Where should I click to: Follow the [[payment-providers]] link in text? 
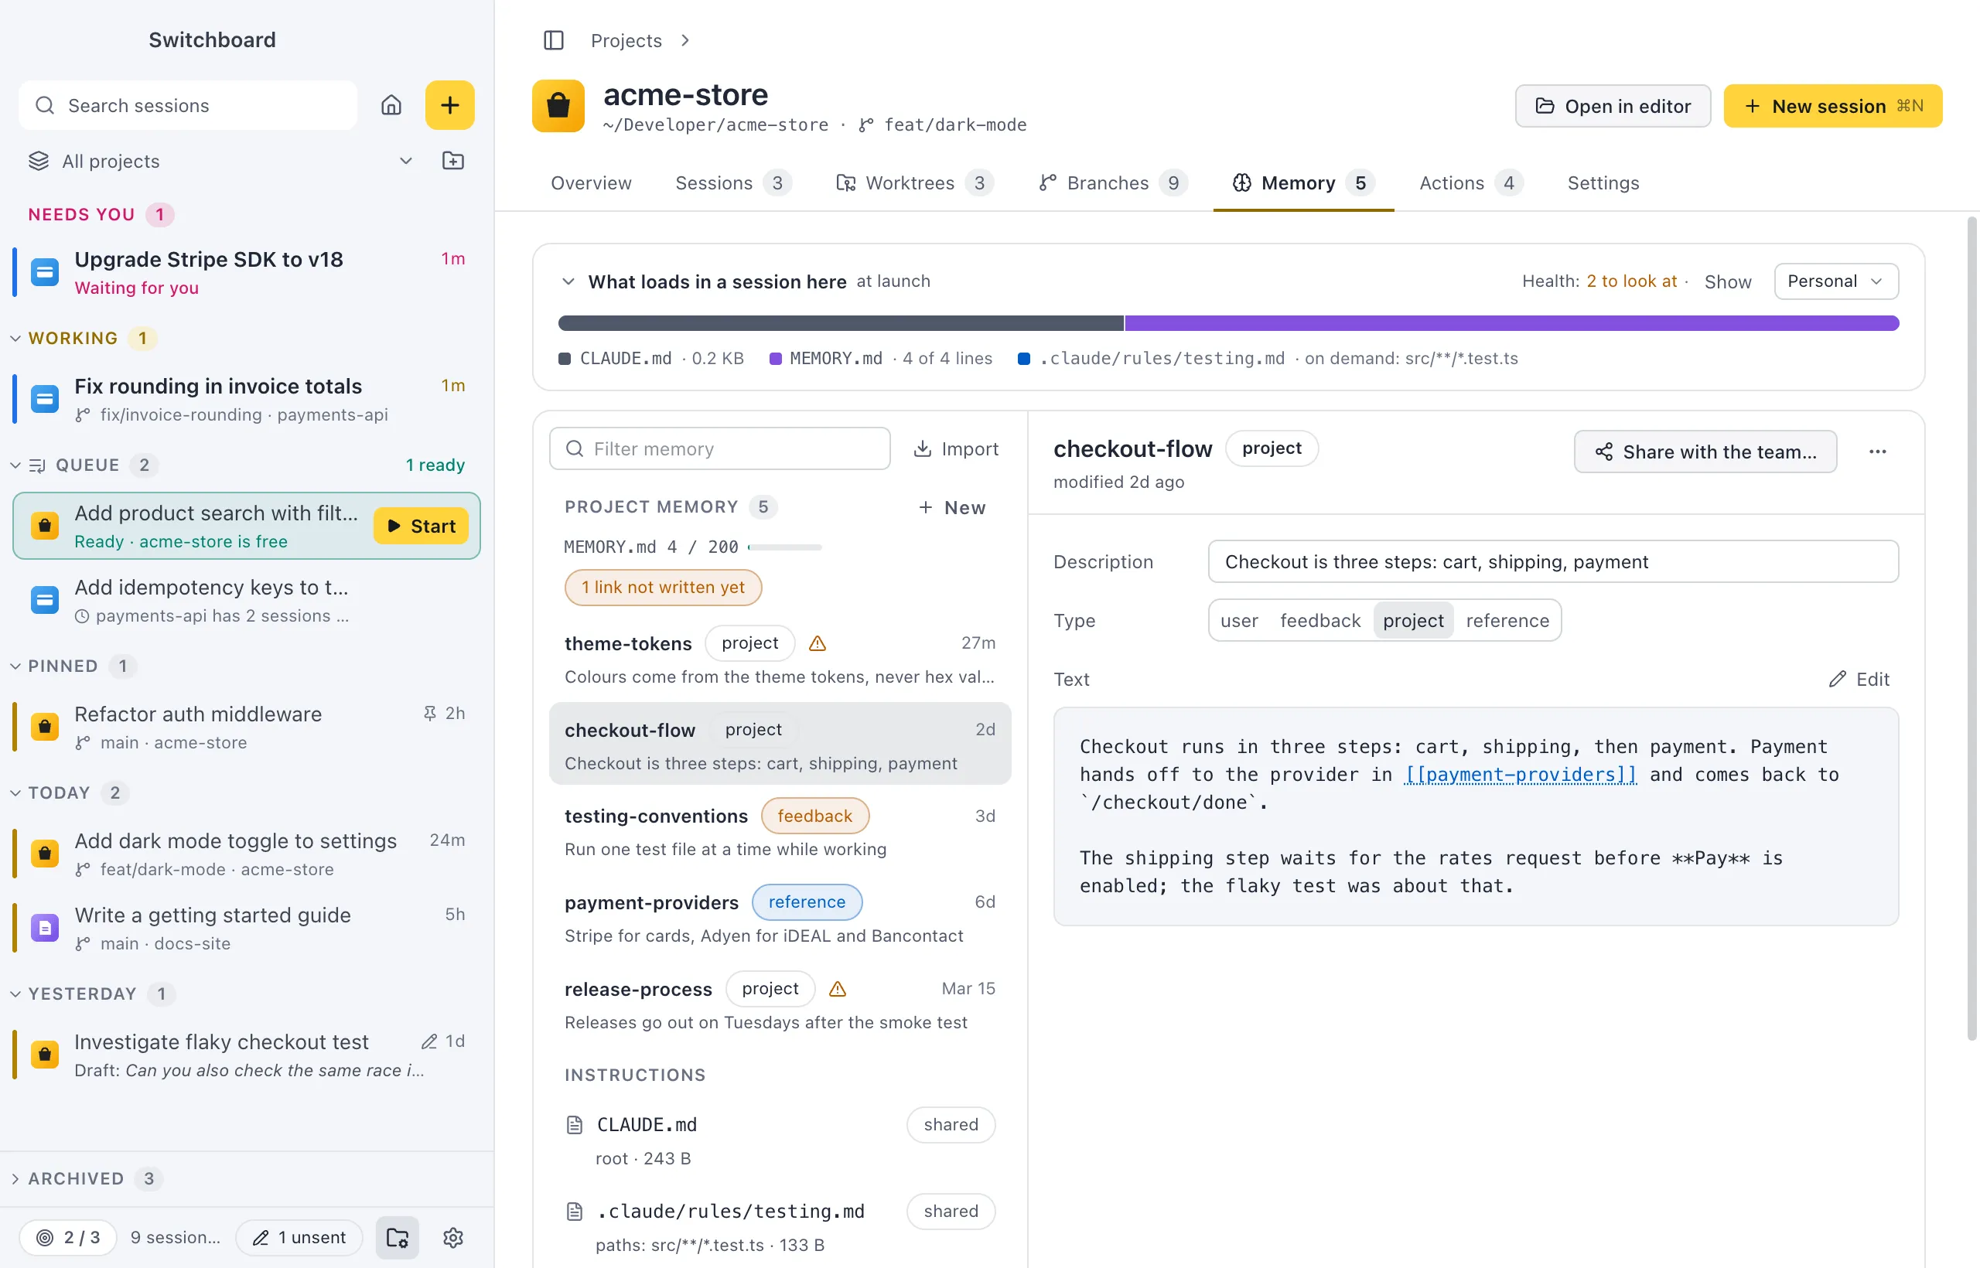click(x=1521, y=774)
